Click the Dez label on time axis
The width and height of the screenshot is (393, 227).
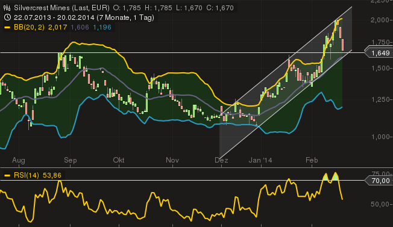click(x=221, y=160)
